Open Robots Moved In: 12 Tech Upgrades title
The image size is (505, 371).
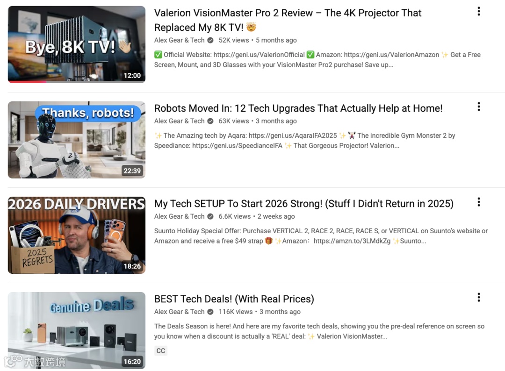click(x=298, y=108)
